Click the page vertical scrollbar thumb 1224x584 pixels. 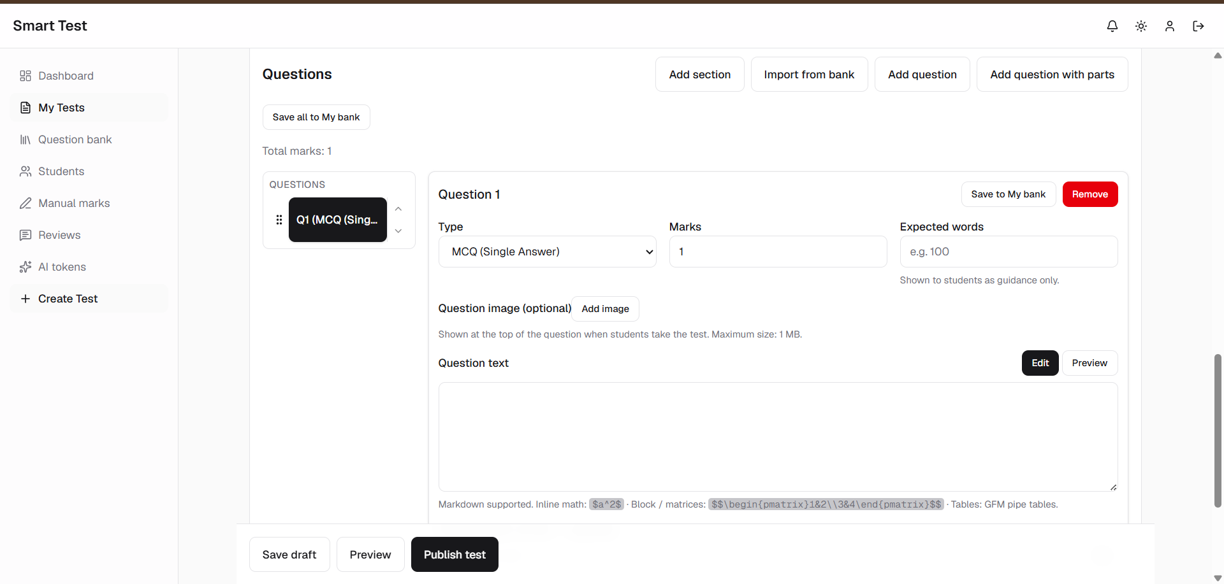coord(1218,431)
